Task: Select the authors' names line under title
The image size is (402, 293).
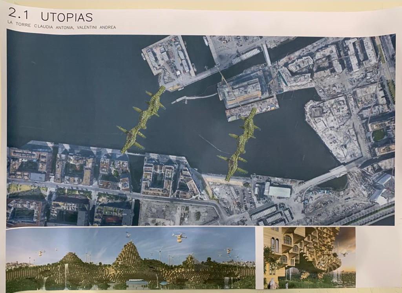Action: tap(62, 27)
